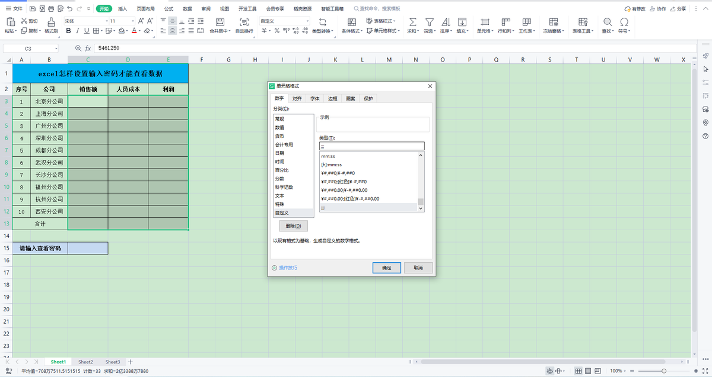Open the font name dropdown (宋体)
712x377 pixels.
(106, 21)
